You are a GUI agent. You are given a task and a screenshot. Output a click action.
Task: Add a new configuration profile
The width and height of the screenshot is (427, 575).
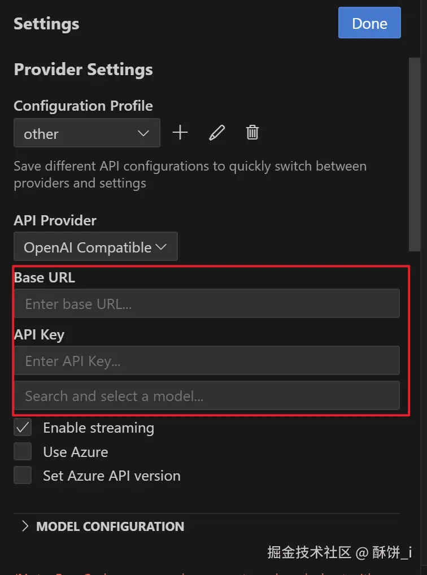pyautogui.click(x=180, y=133)
